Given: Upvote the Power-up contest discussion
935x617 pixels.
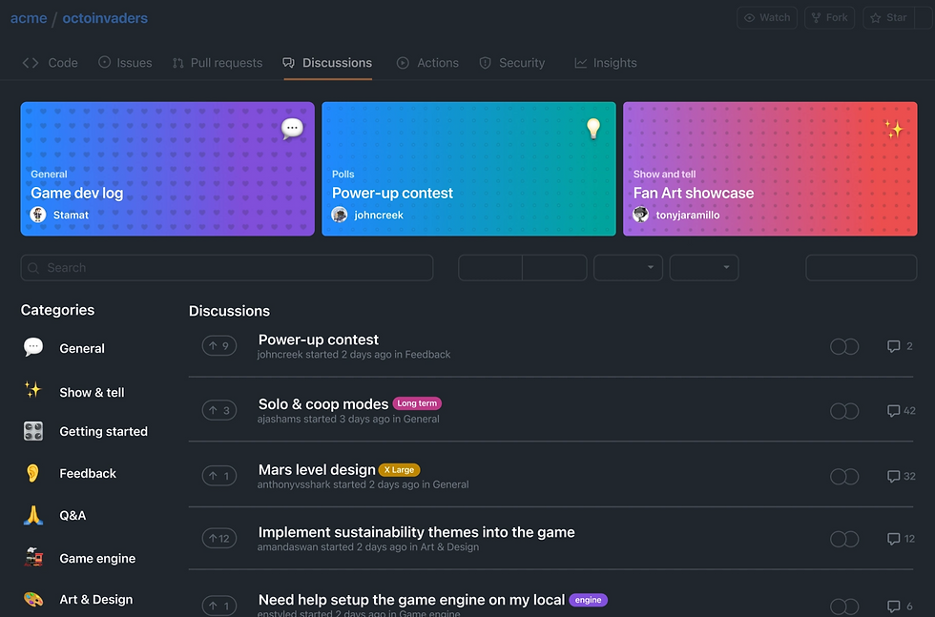Looking at the screenshot, I should [219, 346].
